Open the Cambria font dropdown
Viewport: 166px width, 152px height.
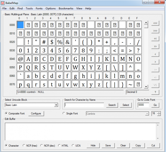(147, 114)
